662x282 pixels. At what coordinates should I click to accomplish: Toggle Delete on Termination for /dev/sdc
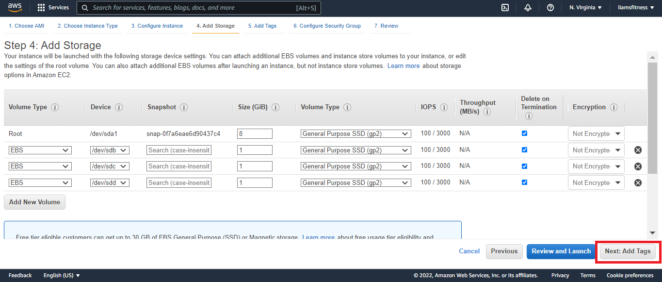point(524,166)
